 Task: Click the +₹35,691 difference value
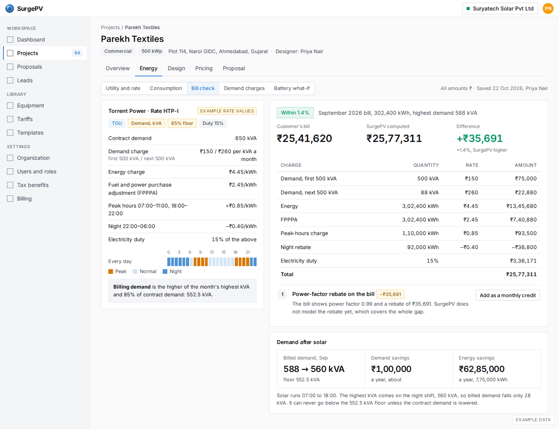pyautogui.click(x=480, y=138)
